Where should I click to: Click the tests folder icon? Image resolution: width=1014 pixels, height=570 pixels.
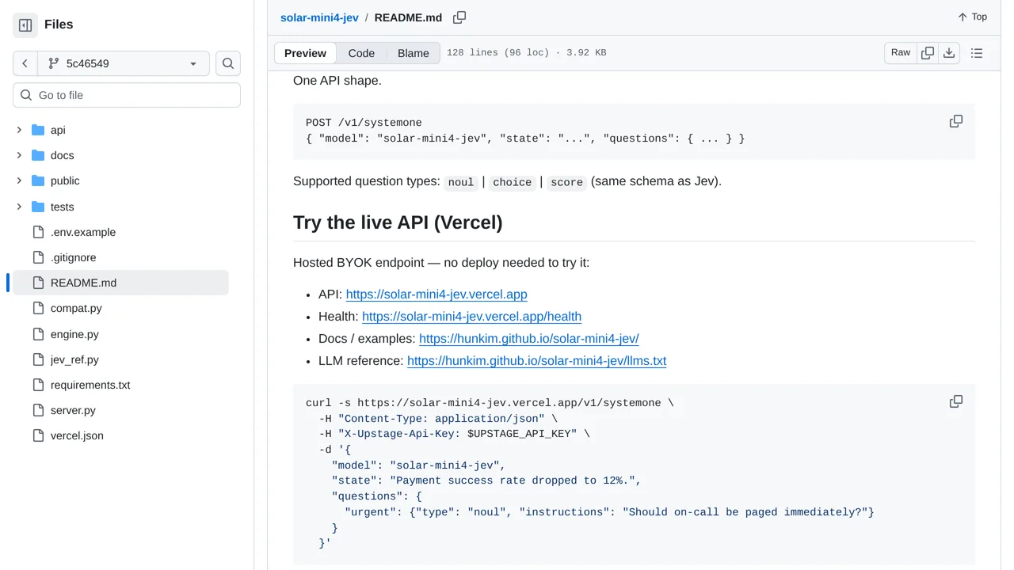tap(38, 207)
